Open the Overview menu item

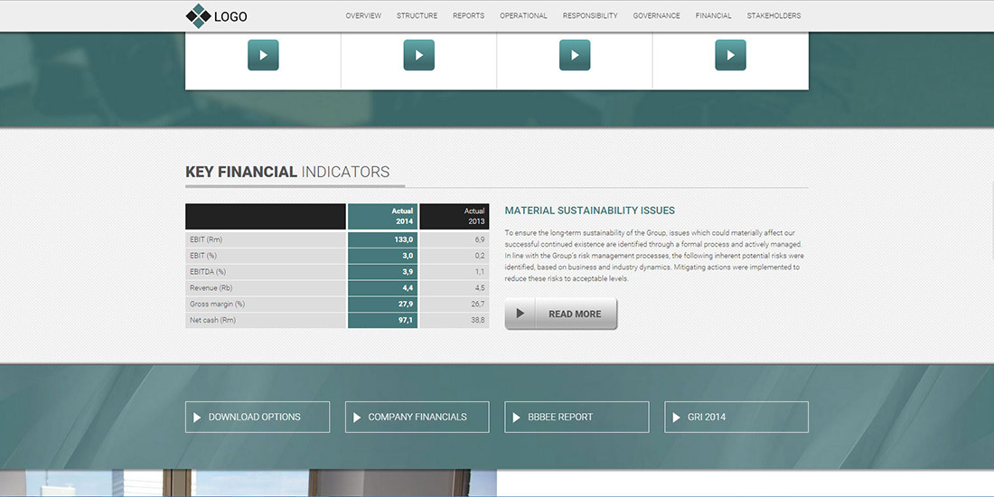point(363,16)
